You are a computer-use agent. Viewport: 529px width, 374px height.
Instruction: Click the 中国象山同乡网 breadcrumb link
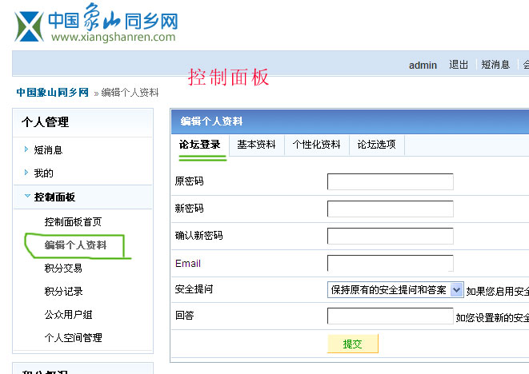coord(52,93)
